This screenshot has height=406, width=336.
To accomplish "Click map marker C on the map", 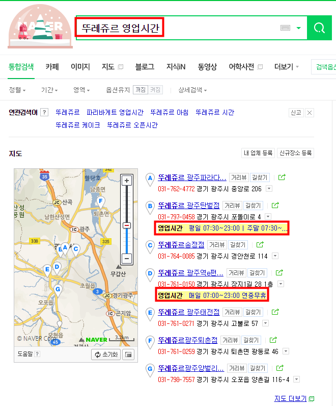I will 75,250.
